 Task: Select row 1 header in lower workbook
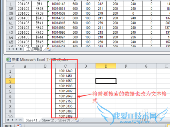coord(10,71)
